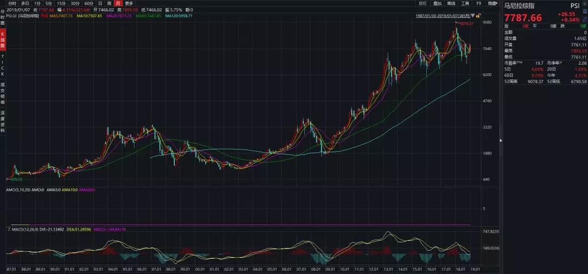Select the 日 daily period tab

pyautogui.click(x=100, y=3)
